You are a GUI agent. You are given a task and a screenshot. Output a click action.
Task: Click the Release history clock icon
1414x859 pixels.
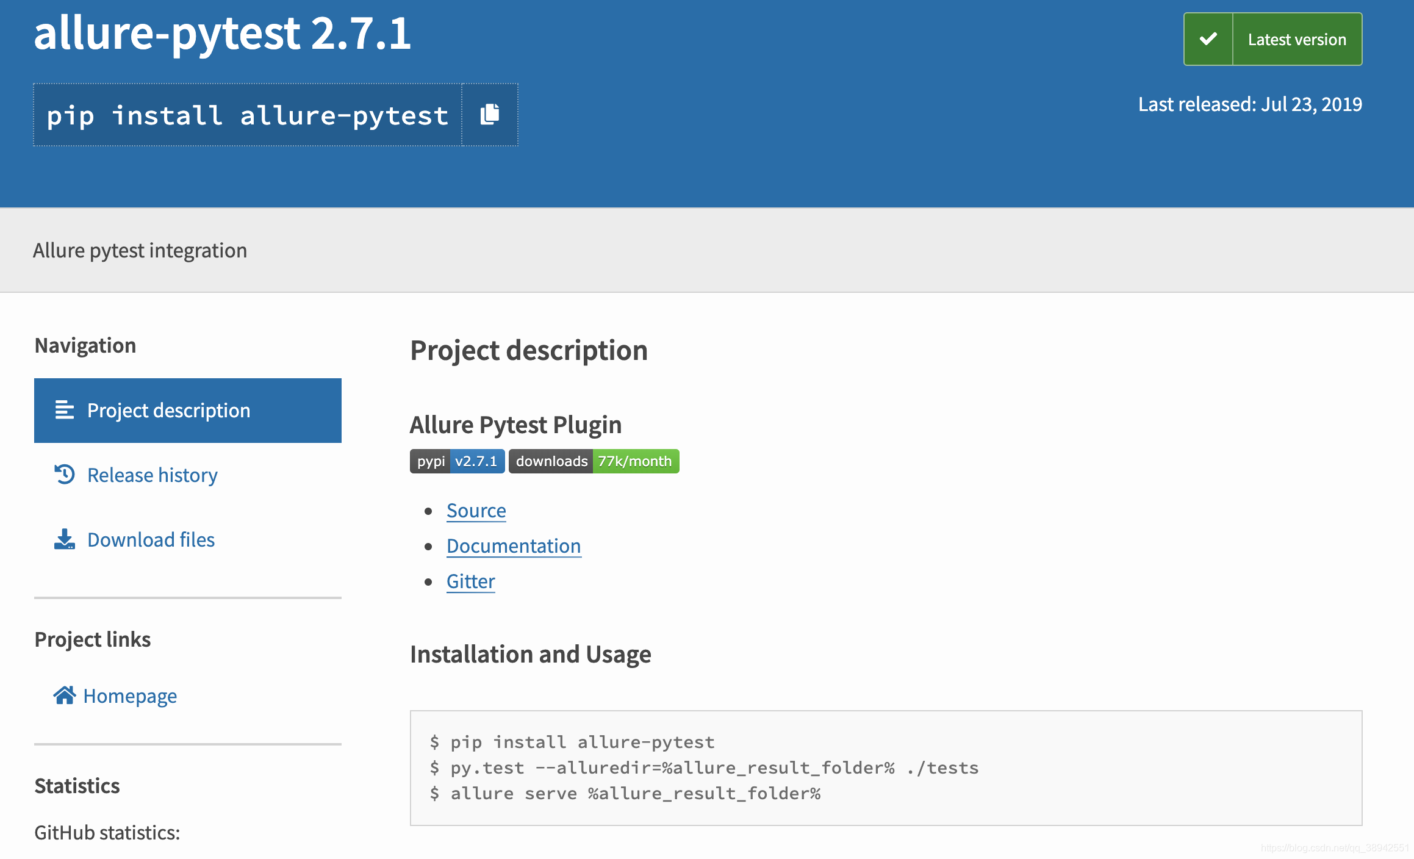click(64, 475)
